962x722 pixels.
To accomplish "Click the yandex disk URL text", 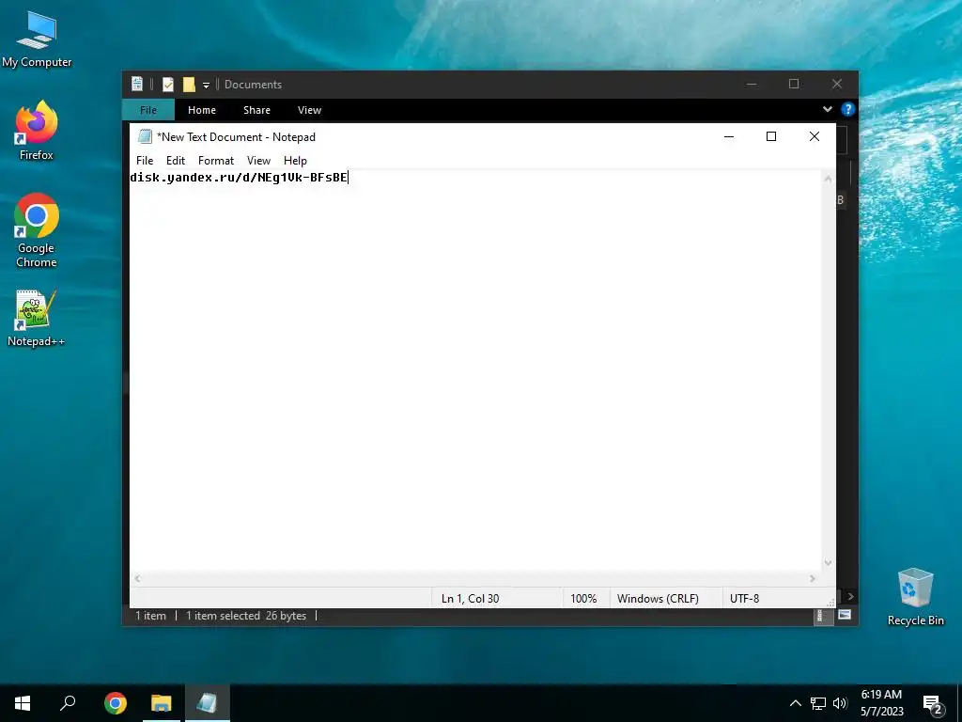I will pyautogui.click(x=239, y=178).
